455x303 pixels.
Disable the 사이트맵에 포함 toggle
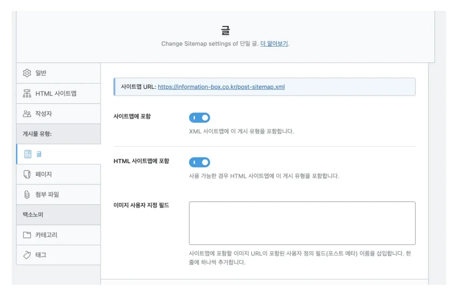199,117
